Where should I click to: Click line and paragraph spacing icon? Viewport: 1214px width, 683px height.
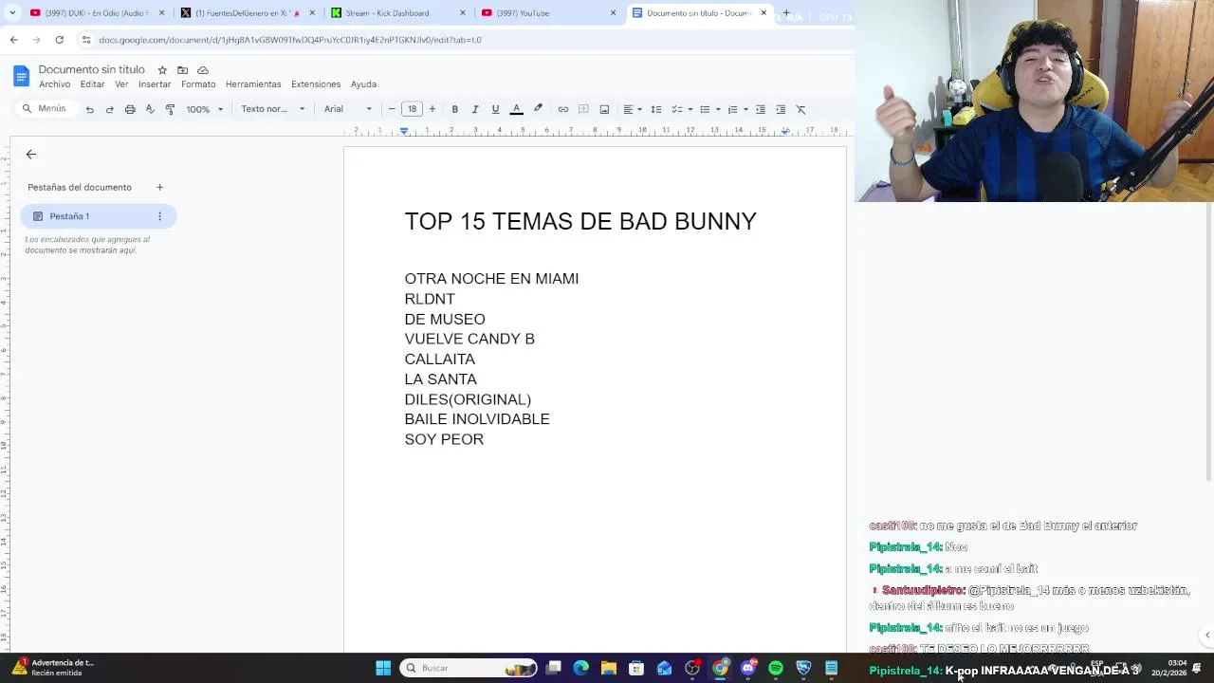[655, 109]
